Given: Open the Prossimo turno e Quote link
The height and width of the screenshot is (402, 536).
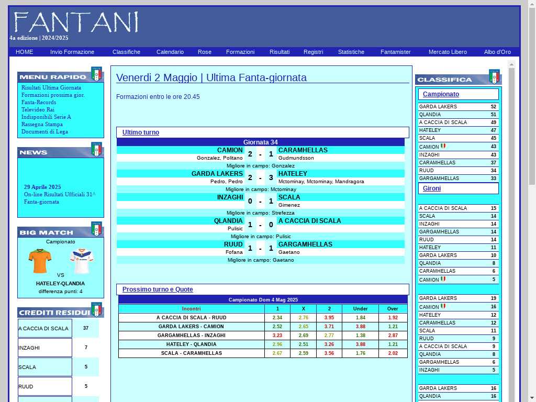Looking at the screenshot, I should pos(158,289).
